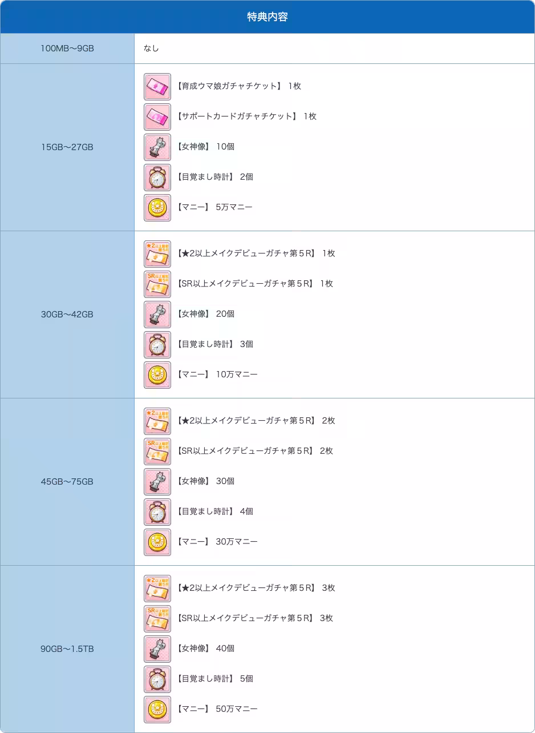Viewport: 535px width, 733px height.
Task: Click the 特典内容 table header
Action: (x=267, y=17)
